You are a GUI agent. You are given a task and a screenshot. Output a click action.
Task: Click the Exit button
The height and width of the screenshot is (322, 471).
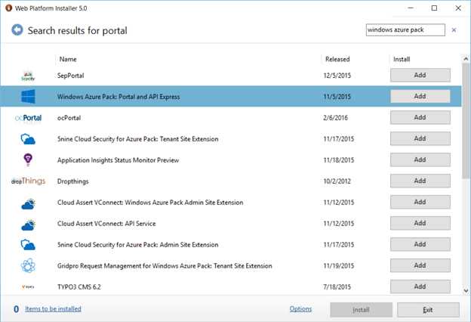[x=428, y=310]
